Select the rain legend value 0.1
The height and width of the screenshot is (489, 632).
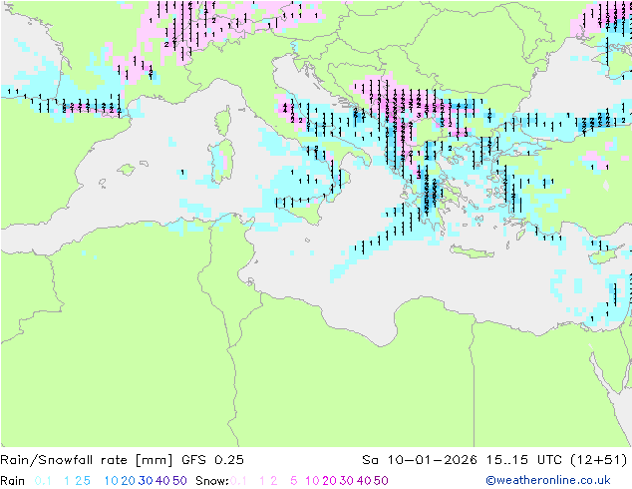click(43, 481)
